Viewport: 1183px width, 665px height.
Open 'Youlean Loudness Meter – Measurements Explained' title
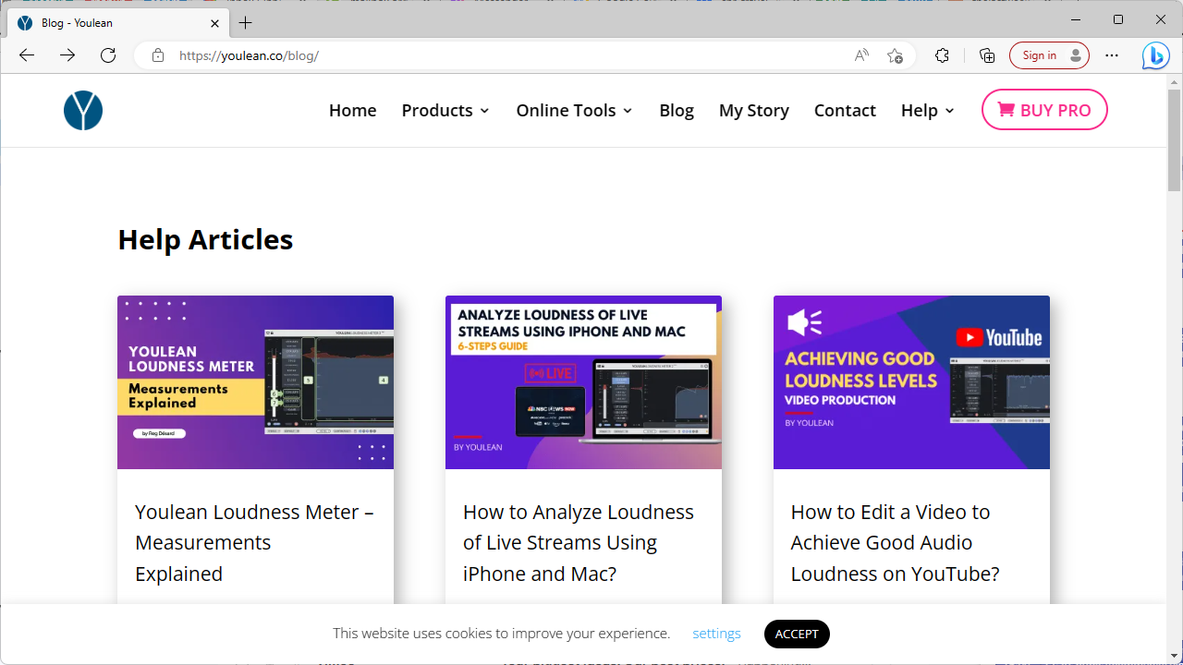point(254,542)
